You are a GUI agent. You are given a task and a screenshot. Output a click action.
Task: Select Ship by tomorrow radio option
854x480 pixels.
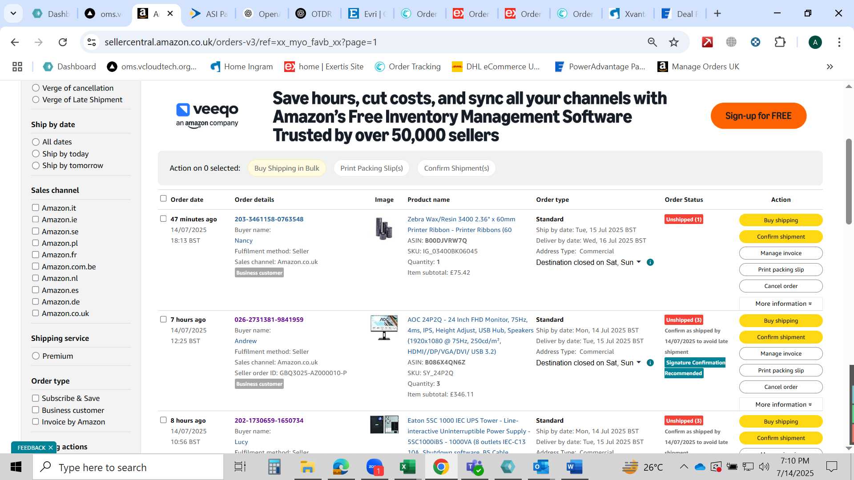(x=36, y=165)
